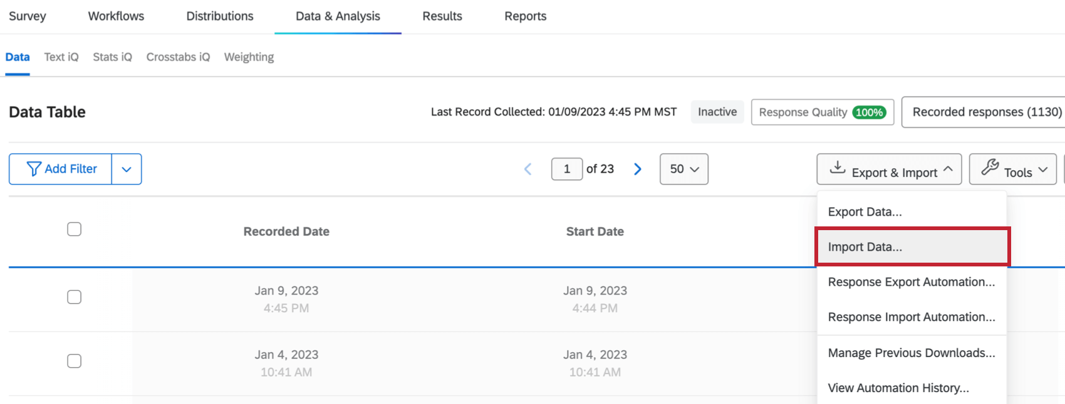Image resolution: width=1065 pixels, height=404 pixels.
Task: Go to next page with right arrow
Action: pyautogui.click(x=638, y=169)
